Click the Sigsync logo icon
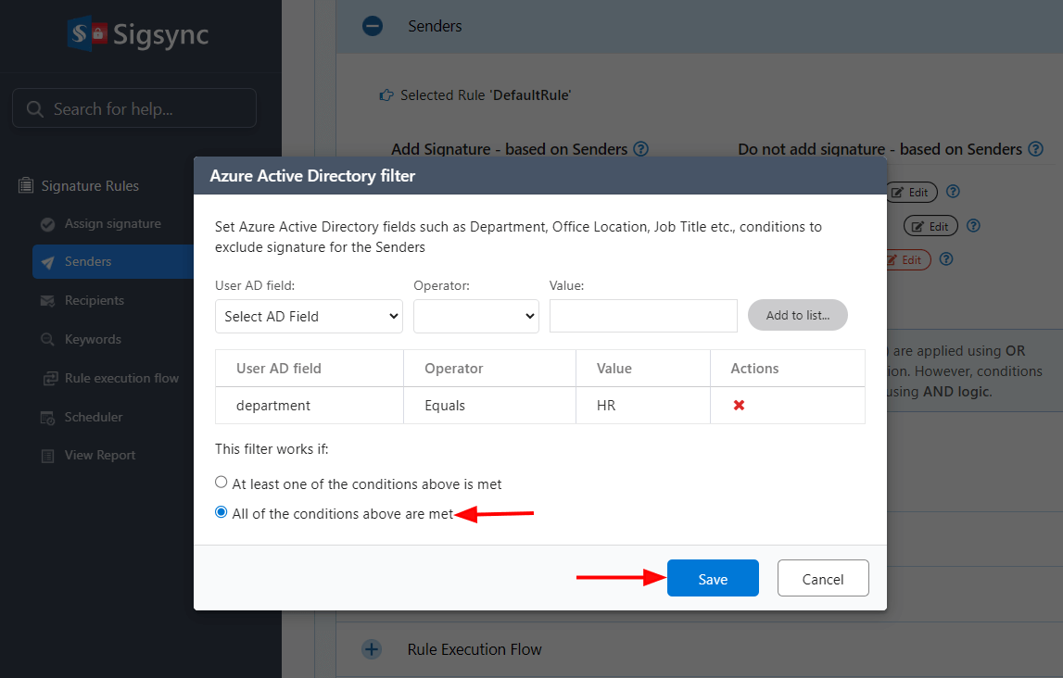 tap(87, 34)
